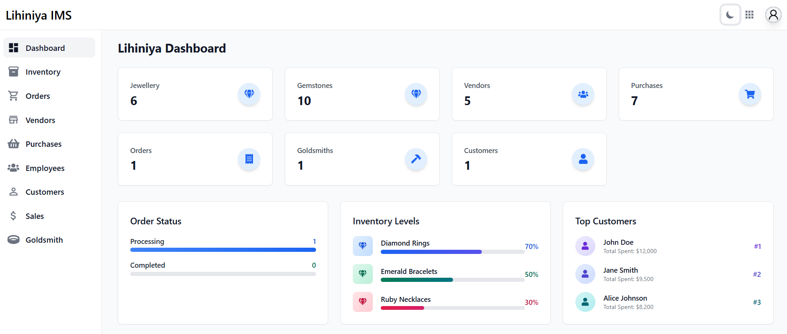Screen dimensions: 787x334
Task: Click the Dashboard sidebar icon
Action: pos(13,48)
